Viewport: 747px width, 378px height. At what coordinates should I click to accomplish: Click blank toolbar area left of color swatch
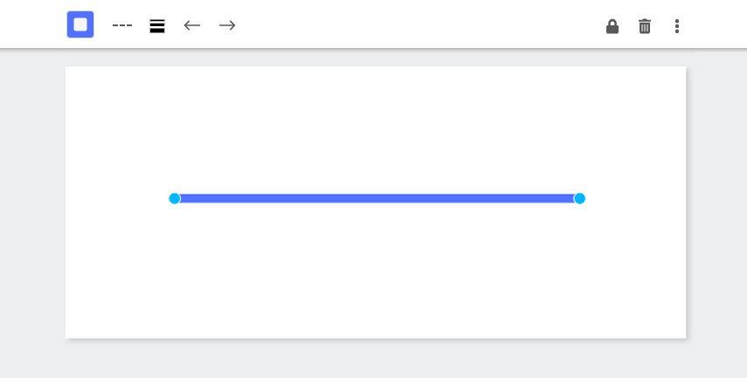coord(32,24)
